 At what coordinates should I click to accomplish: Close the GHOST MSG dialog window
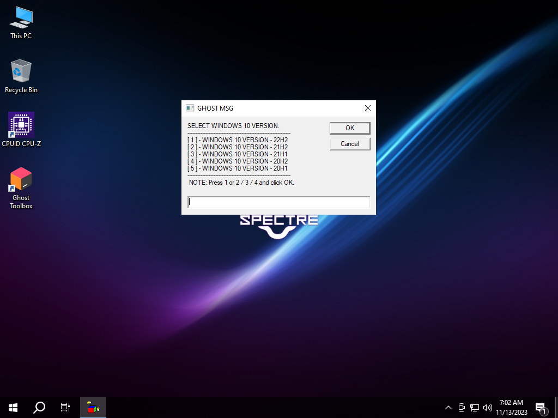(367, 108)
